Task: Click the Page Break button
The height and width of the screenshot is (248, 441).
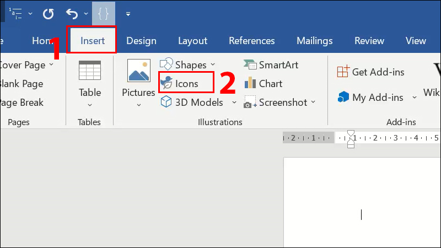Action: tap(22, 102)
